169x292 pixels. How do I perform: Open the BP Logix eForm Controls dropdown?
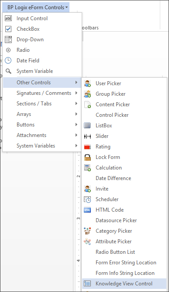[x=36, y=7]
